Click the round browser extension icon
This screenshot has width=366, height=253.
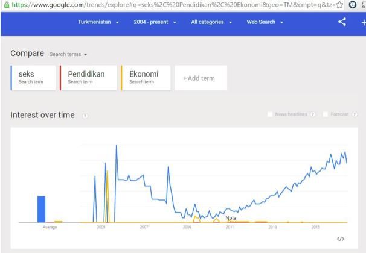[x=353, y=5]
